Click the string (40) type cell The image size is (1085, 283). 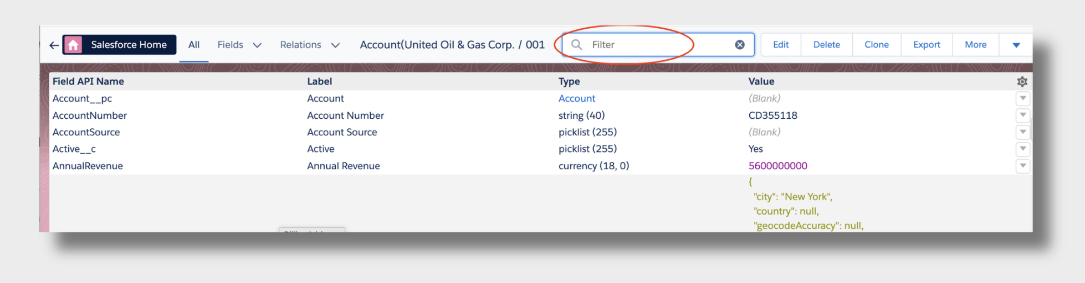(581, 116)
